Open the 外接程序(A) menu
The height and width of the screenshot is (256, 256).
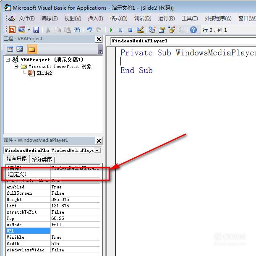(x=218, y=18)
